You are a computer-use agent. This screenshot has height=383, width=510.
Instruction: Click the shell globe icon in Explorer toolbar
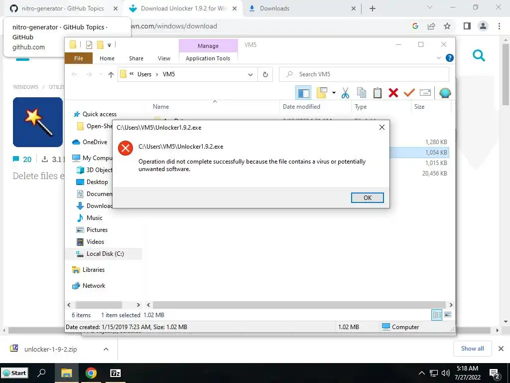click(x=445, y=93)
